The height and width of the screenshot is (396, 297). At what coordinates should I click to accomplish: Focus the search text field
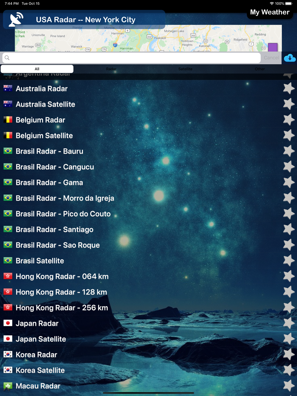[132, 58]
